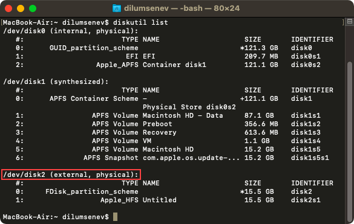
Task: Click 'FDisk_partition_scheme' text
Action: (92, 191)
